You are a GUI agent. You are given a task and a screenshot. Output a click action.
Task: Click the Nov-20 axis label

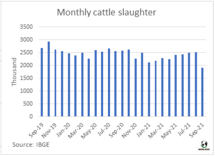tap(129, 131)
